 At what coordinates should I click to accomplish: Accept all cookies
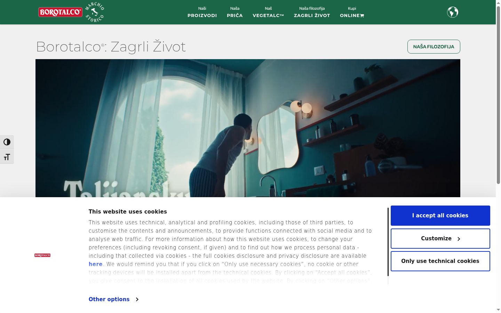pyautogui.click(x=440, y=216)
